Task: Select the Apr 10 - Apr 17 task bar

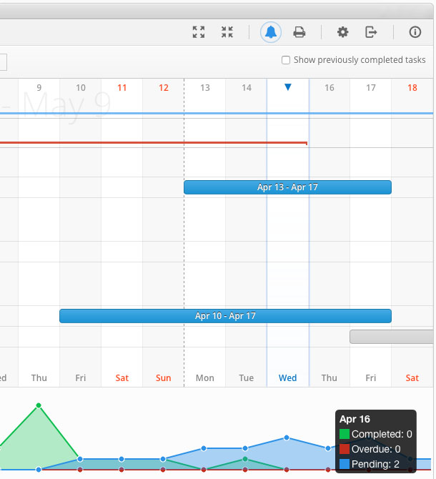Action: 225,316
